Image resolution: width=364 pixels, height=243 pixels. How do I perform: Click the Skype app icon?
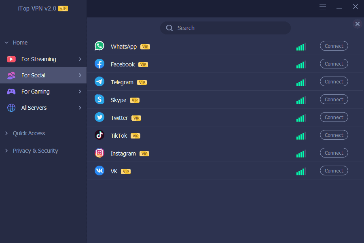pyautogui.click(x=99, y=99)
